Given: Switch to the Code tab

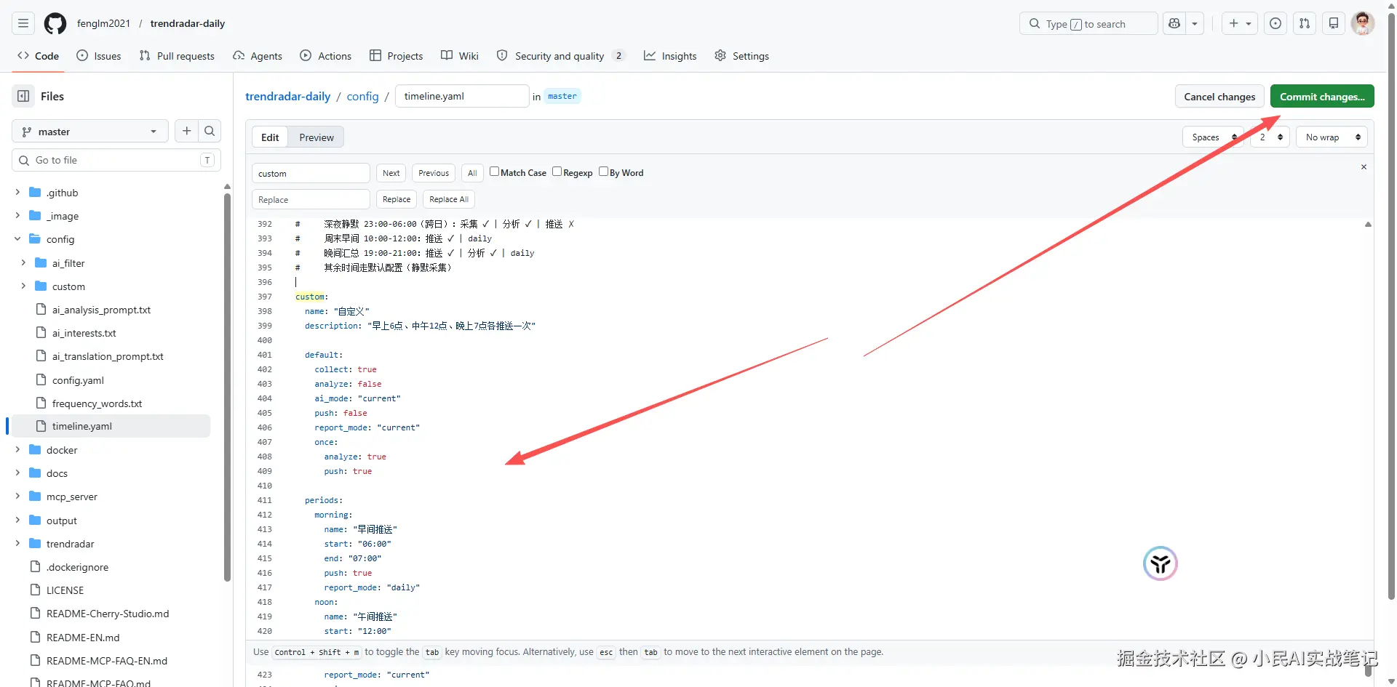Looking at the screenshot, I should point(38,56).
